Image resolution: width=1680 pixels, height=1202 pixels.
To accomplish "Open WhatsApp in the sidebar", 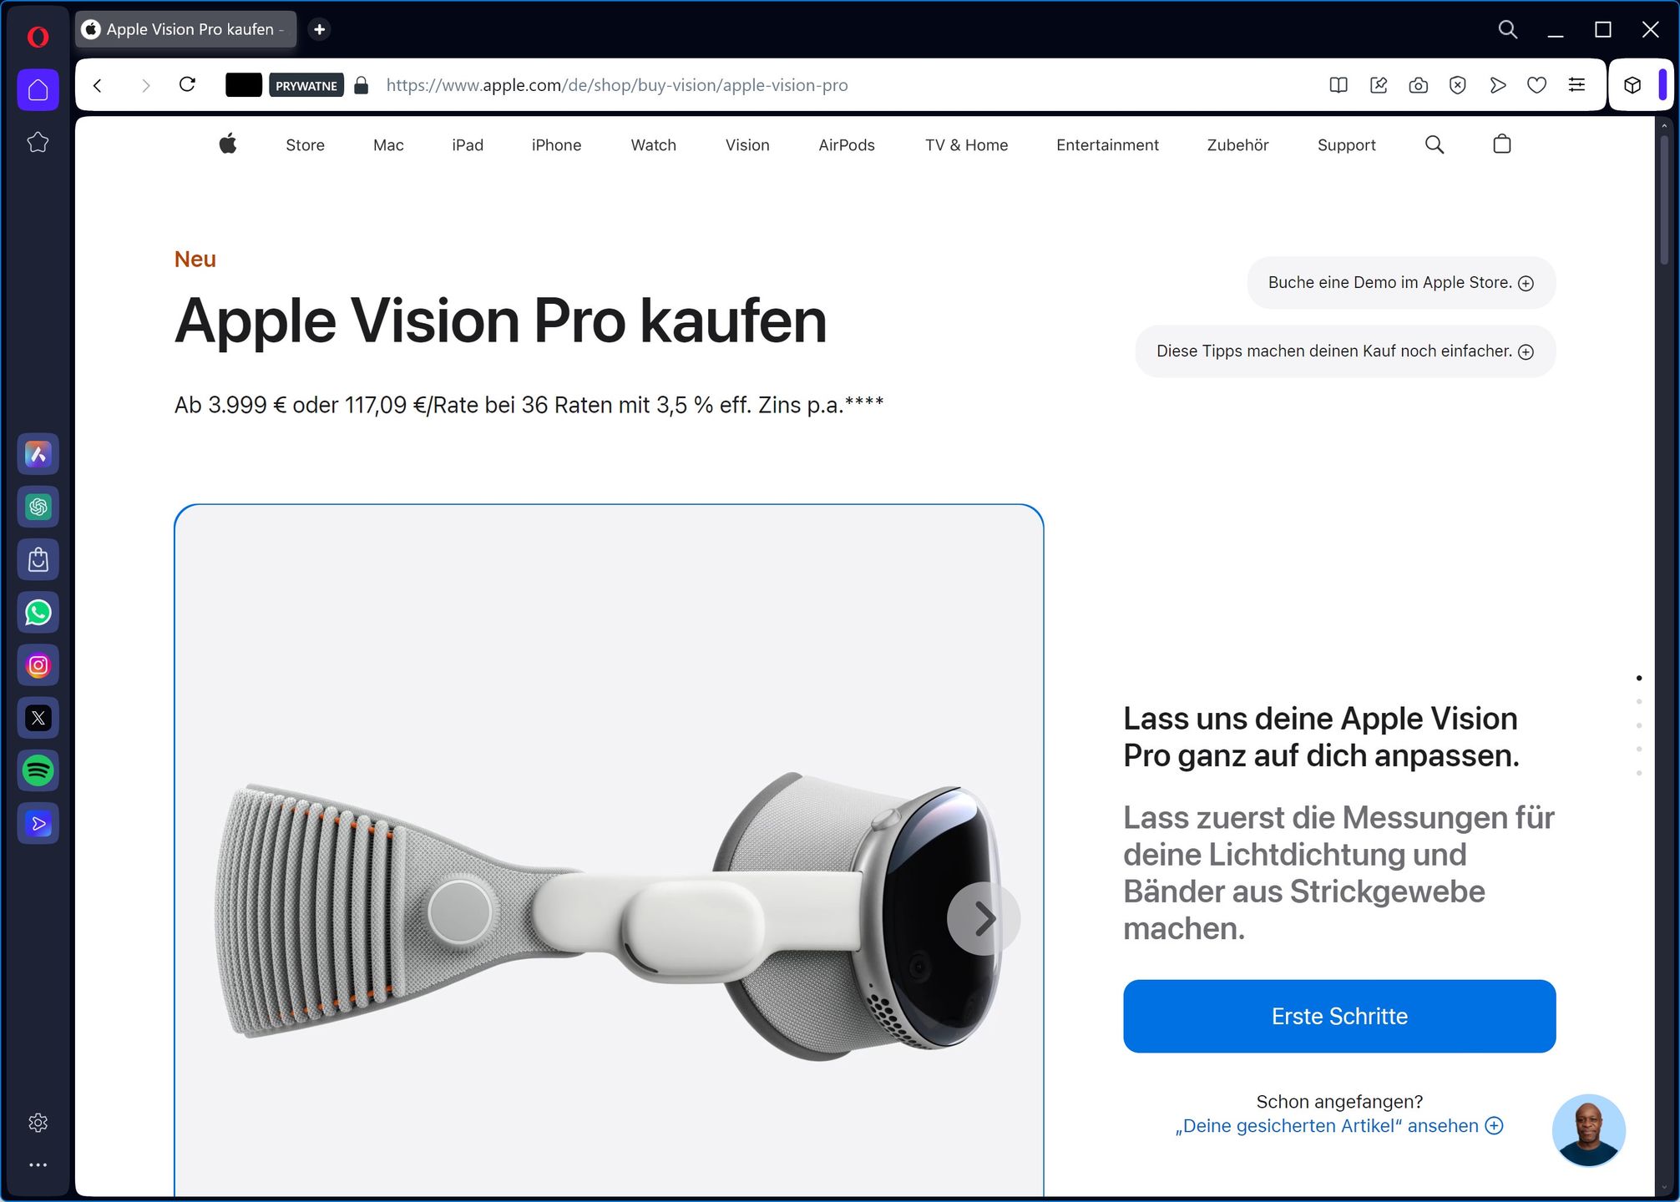I will coord(38,613).
